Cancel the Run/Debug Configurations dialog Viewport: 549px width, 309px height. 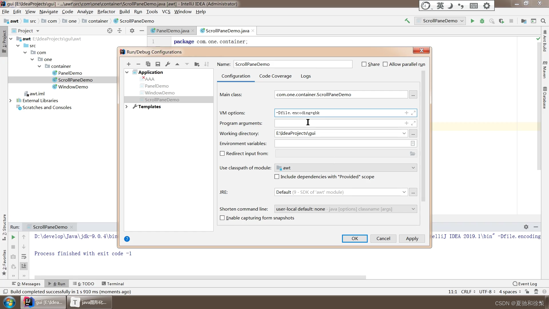383,238
